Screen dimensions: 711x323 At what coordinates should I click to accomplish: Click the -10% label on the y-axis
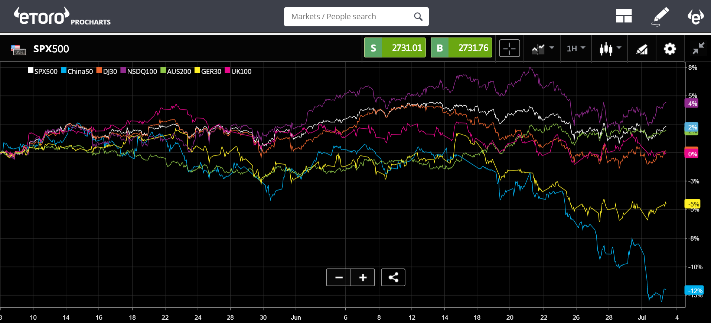coord(695,267)
